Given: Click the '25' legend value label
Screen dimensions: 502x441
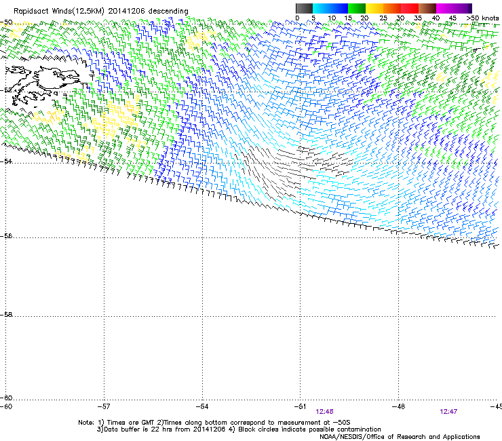Looking at the screenshot, I should pos(383,18).
